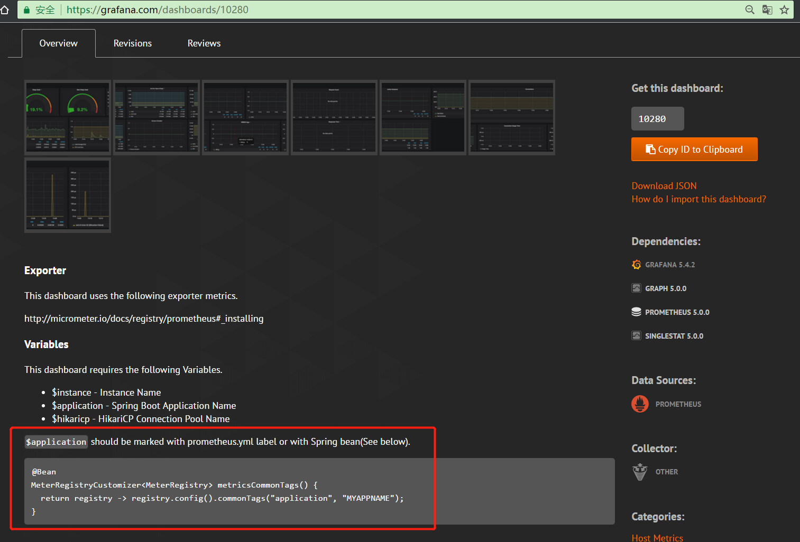Click the inline $application code tag
This screenshot has width=800, height=542.
coord(56,442)
